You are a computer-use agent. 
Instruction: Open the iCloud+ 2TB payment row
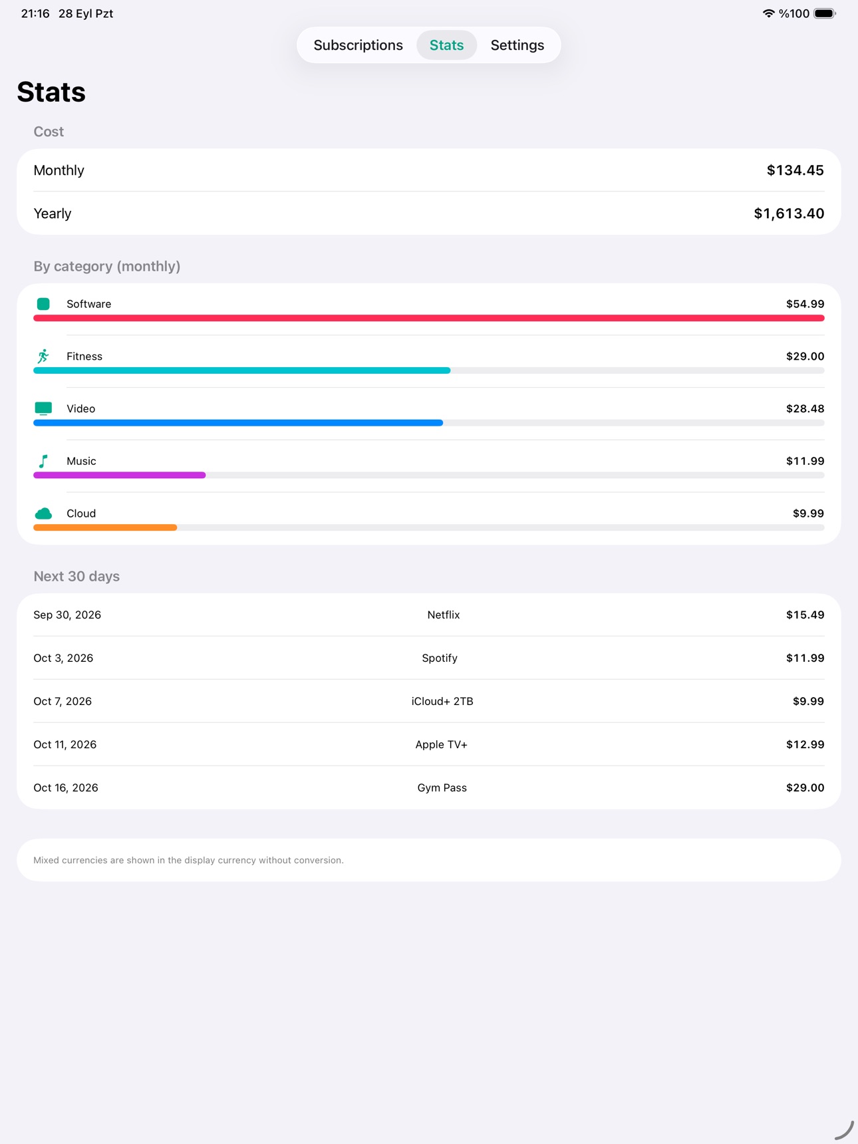click(x=429, y=701)
